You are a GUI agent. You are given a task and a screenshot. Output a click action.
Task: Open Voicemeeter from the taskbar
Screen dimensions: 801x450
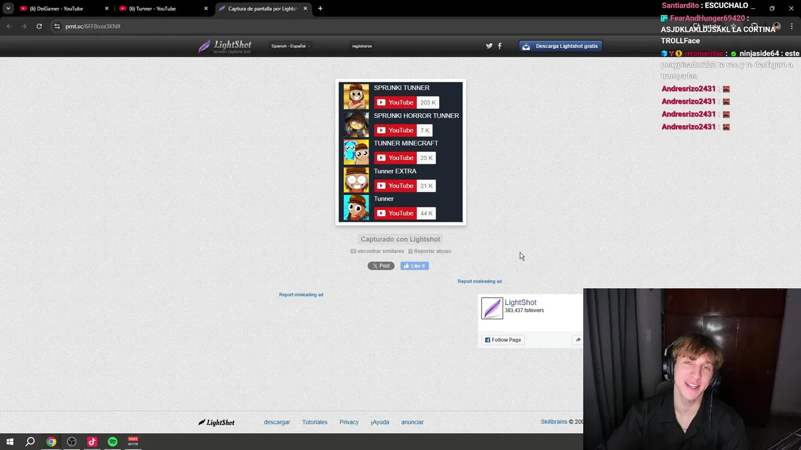click(133, 442)
